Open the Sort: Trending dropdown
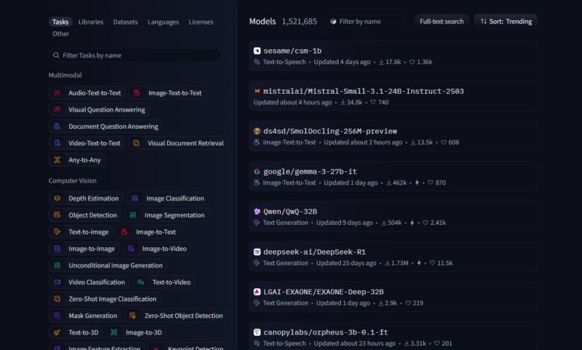Image resolution: width=582 pixels, height=350 pixels. click(506, 22)
